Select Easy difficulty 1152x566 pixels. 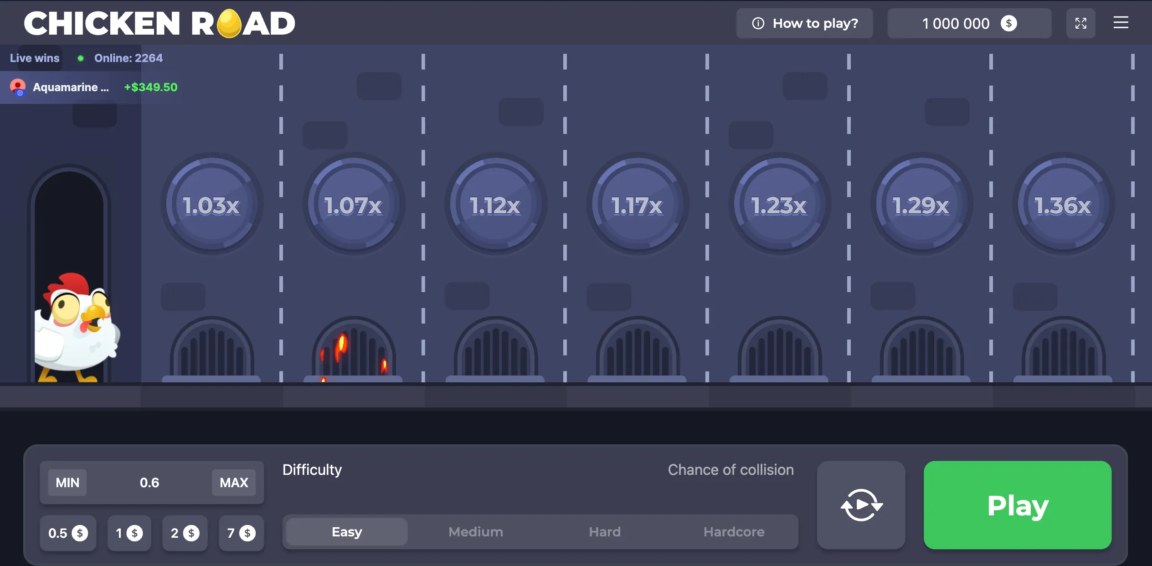pos(347,532)
